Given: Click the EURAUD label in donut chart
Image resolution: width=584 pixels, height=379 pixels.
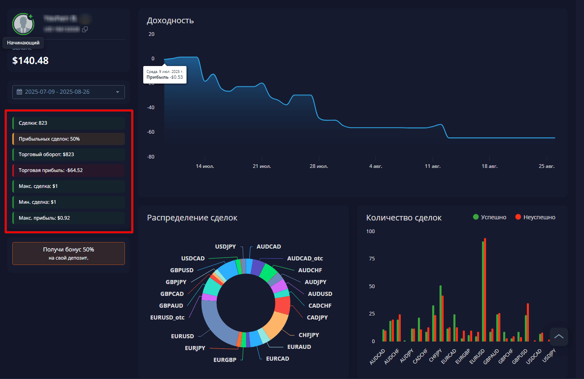Looking at the screenshot, I should [x=299, y=347].
